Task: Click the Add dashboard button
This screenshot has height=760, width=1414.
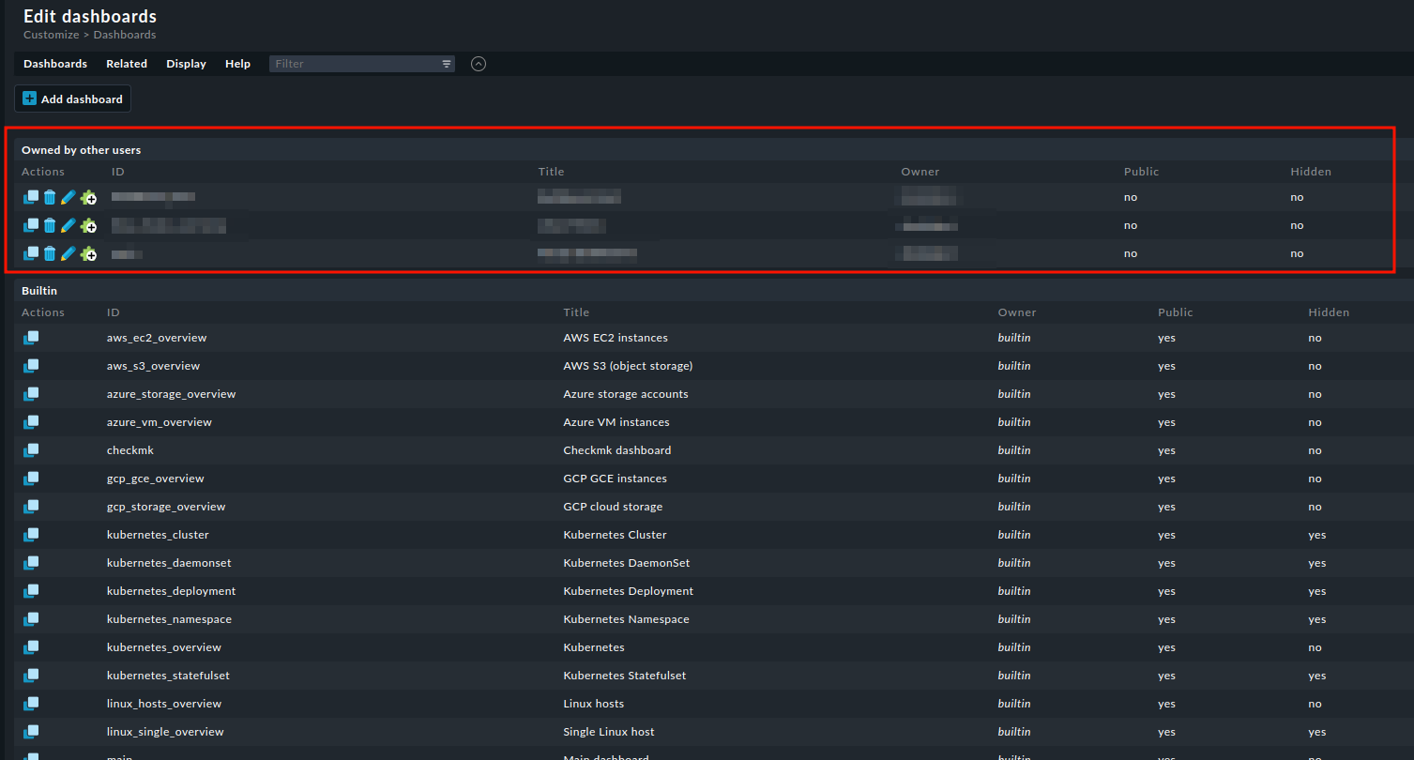Action: (73, 99)
